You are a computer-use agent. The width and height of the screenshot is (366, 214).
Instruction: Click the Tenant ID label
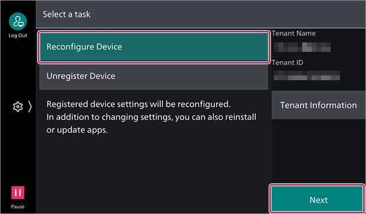(x=287, y=62)
